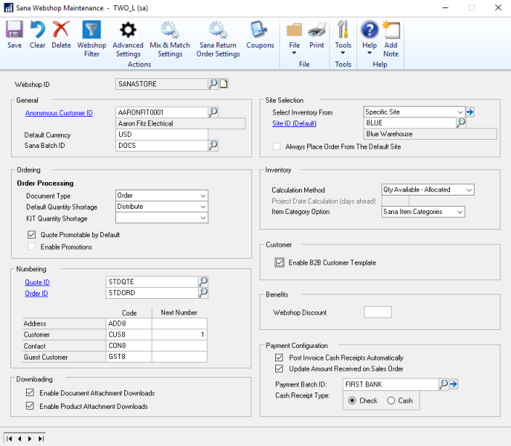Open the Tools menu dropdown
Image resolution: width=511 pixels, height=446 pixels.
343,45
